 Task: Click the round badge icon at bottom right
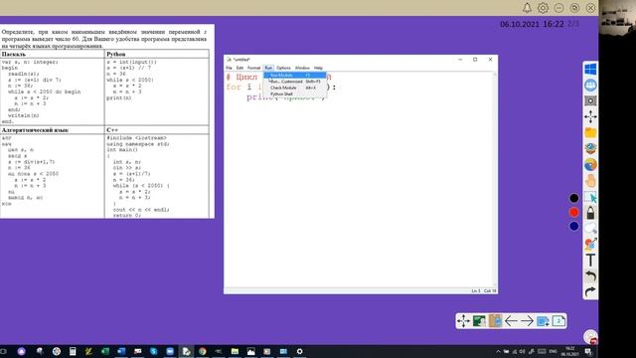[590, 337]
